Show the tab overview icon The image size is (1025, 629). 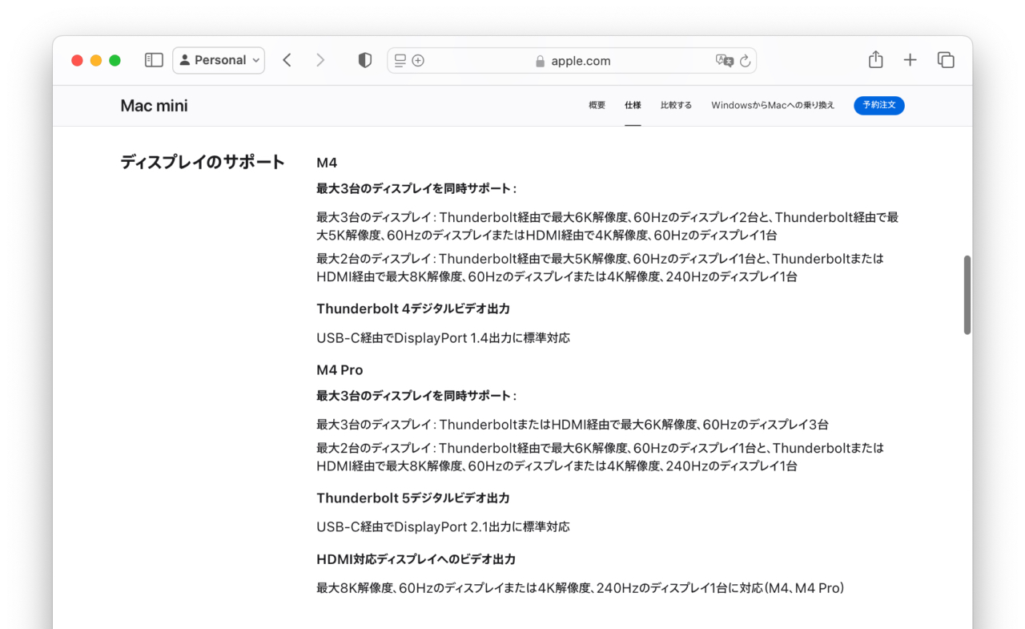(x=946, y=60)
